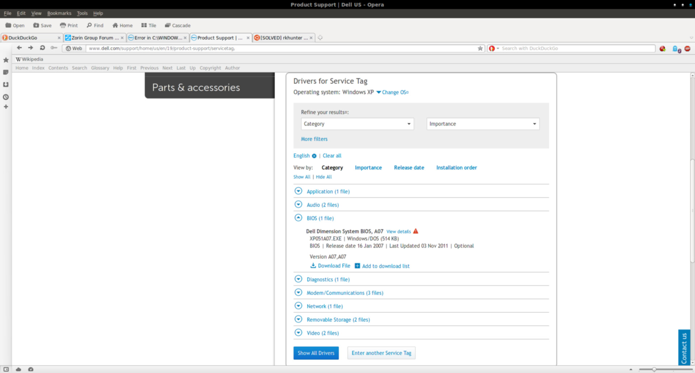This screenshot has height=373, width=695.
Task: Click View details for BIOS A07
Action: [x=399, y=231]
